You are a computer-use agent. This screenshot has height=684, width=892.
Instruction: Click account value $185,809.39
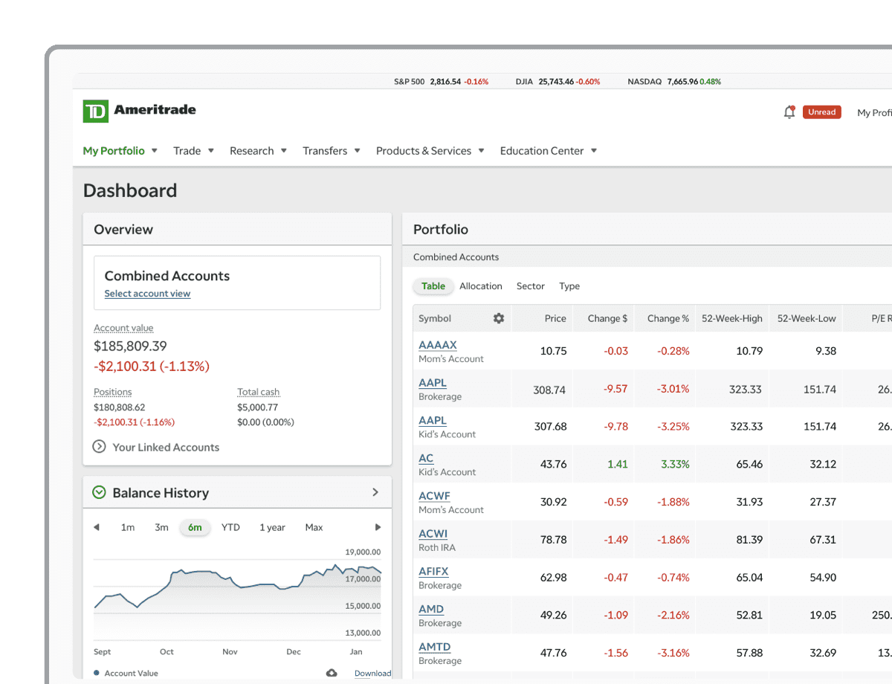pyautogui.click(x=130, y=346)
